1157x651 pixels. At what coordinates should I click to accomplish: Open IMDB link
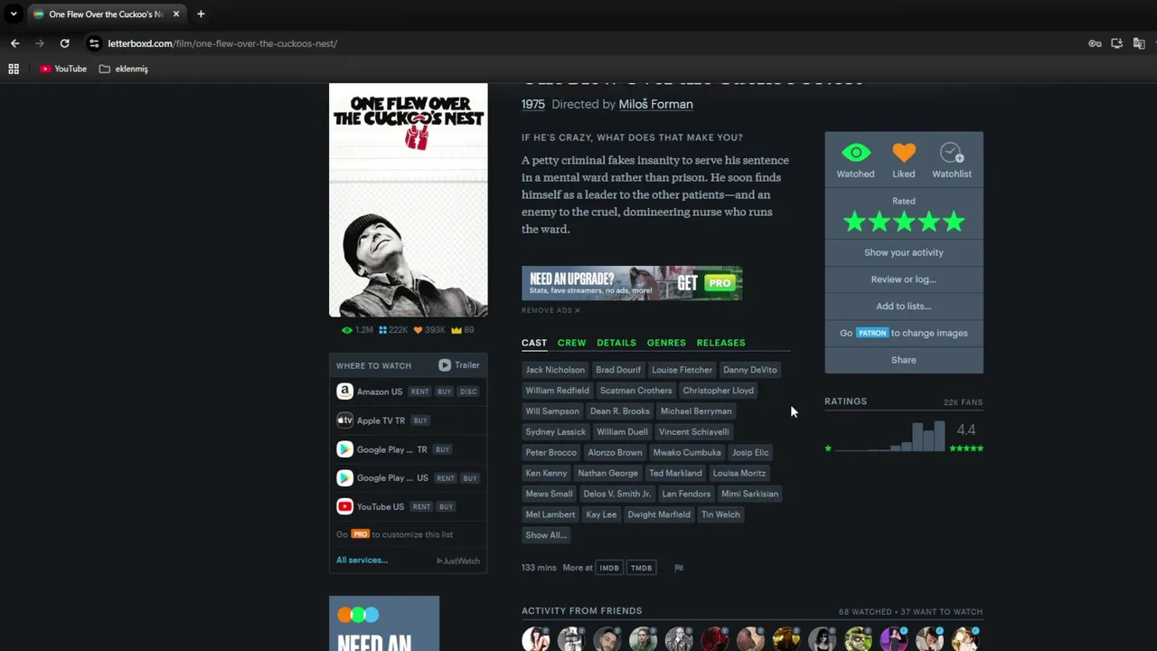click(x=609, y=568)
